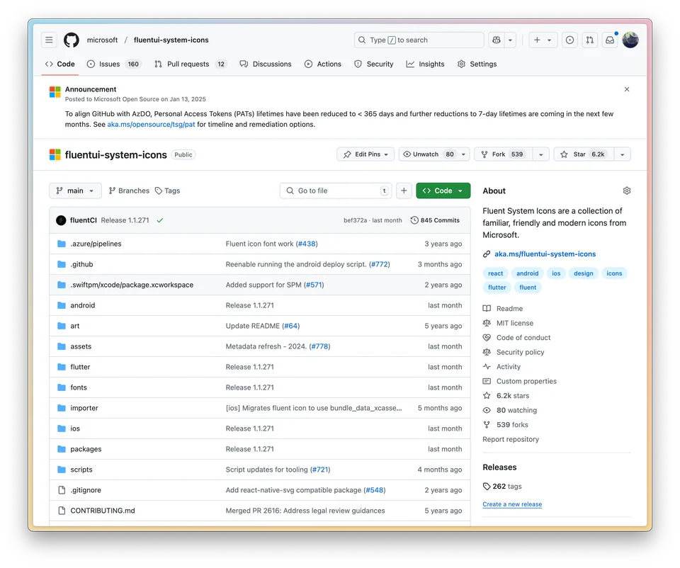Open the Insights tab

(x=425, y=64)
